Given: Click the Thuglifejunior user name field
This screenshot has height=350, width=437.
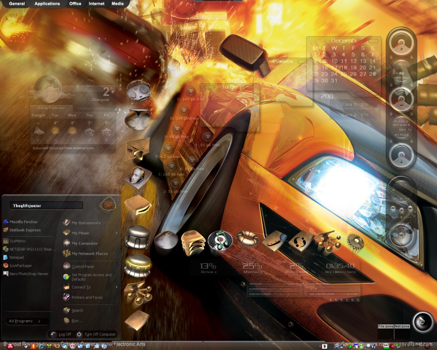Looking at the screenshot, I should [x=46, y=205].
